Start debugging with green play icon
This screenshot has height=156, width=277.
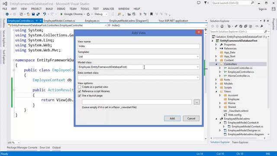(x=61, y=14)
